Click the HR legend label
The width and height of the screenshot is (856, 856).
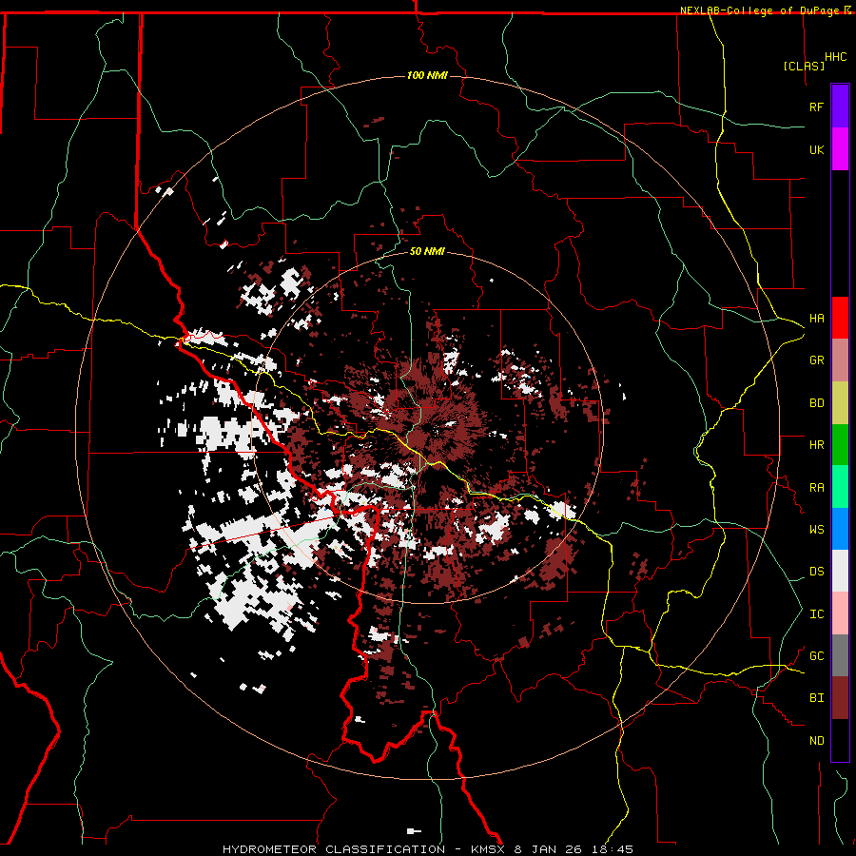pyautogui.click(x=817, y=445)
